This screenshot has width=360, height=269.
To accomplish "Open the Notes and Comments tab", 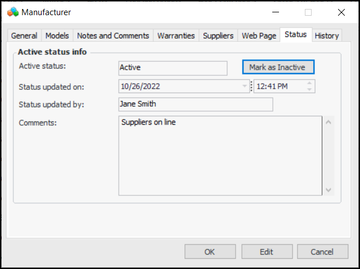I will click(113, 35).
